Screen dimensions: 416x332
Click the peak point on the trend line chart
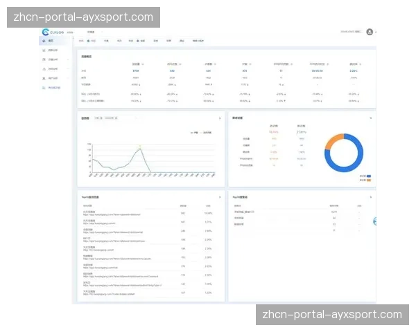click(x=140, y=147)
